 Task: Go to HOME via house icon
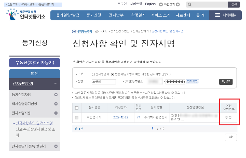[97, 31]
